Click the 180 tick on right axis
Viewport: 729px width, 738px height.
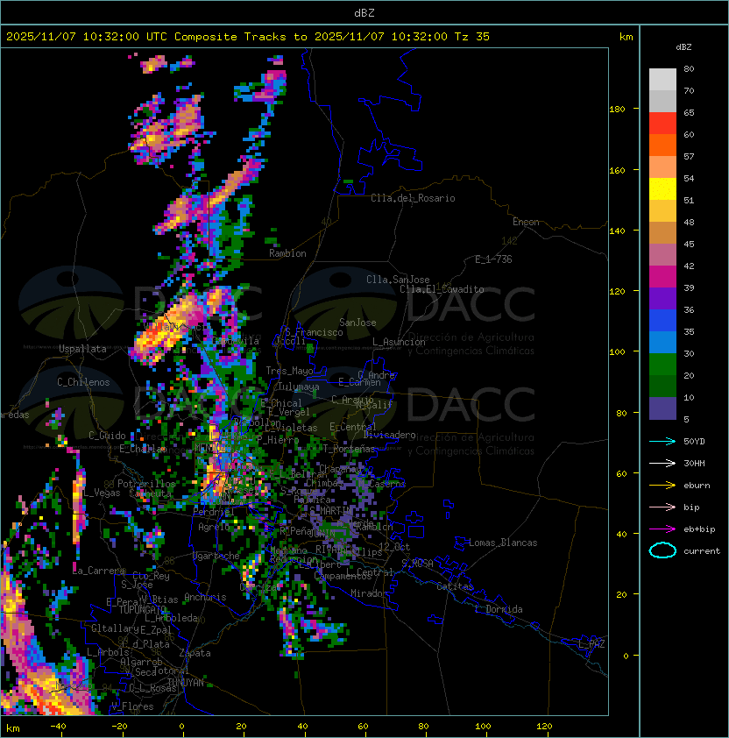(617, 110)
